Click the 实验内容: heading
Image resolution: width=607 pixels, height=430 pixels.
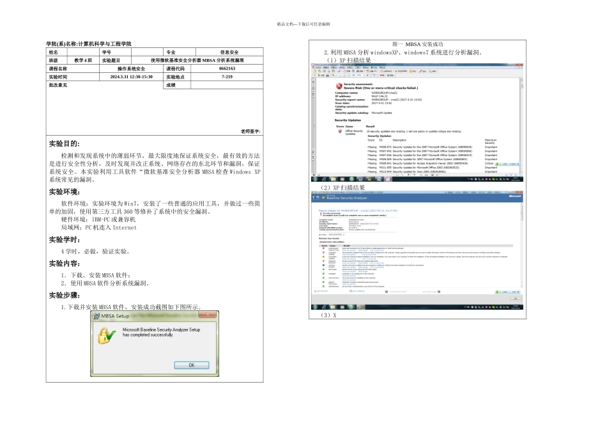(65, 264)
